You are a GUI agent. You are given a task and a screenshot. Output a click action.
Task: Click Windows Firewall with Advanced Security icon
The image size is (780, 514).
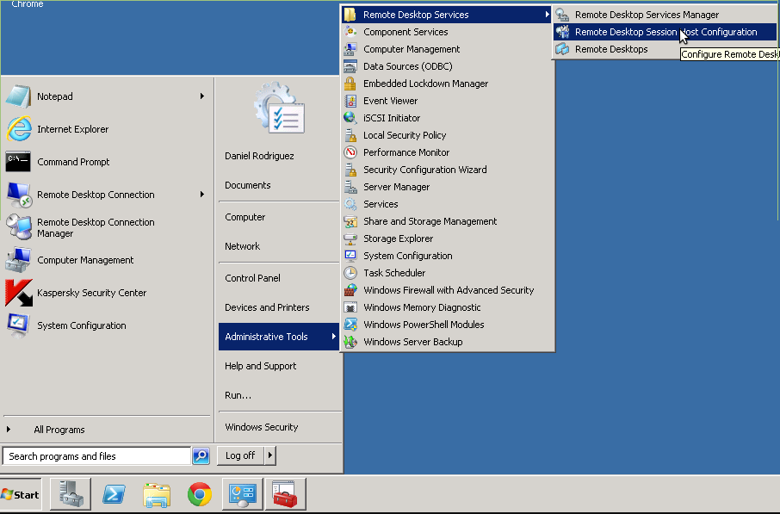click(350, 290)
